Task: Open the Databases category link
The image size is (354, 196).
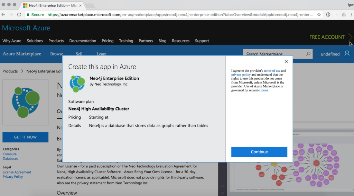Action: coord(10,159)
